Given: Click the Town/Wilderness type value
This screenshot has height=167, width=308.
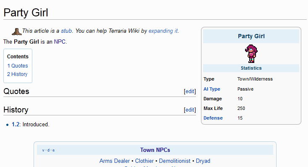Looking at the screenshot, I should 255,79.
